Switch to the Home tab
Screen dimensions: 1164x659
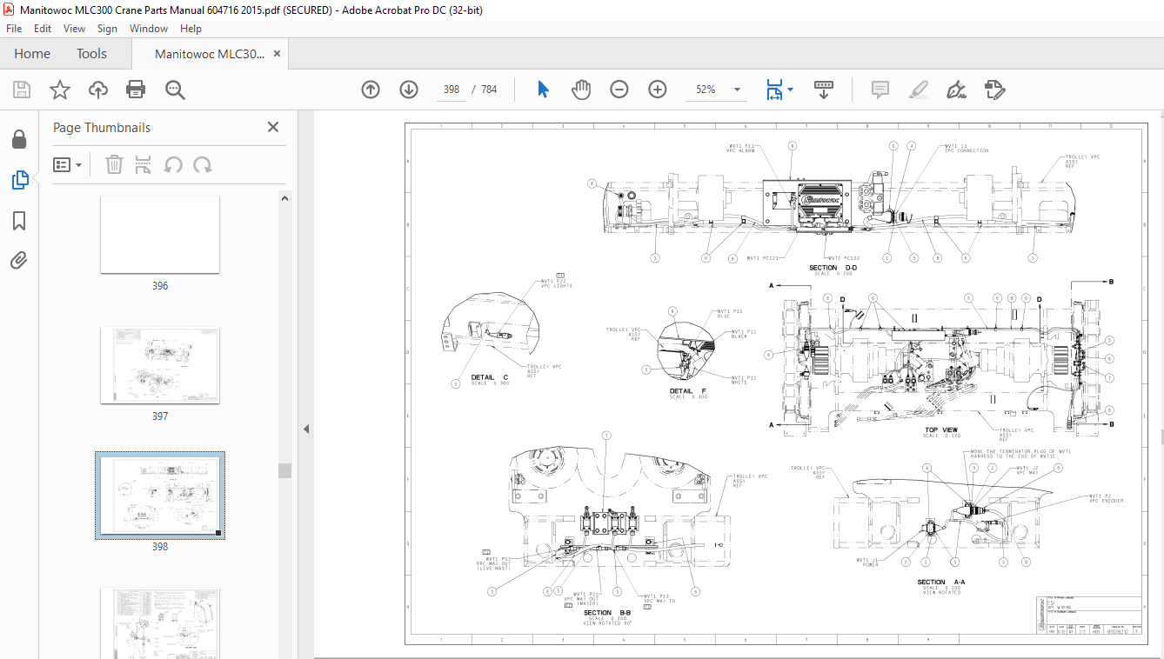pyautogui.click(x=32, y=54)
